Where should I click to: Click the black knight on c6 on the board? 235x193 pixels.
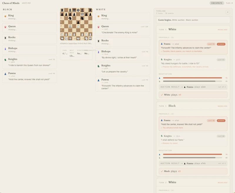(70, 18)
